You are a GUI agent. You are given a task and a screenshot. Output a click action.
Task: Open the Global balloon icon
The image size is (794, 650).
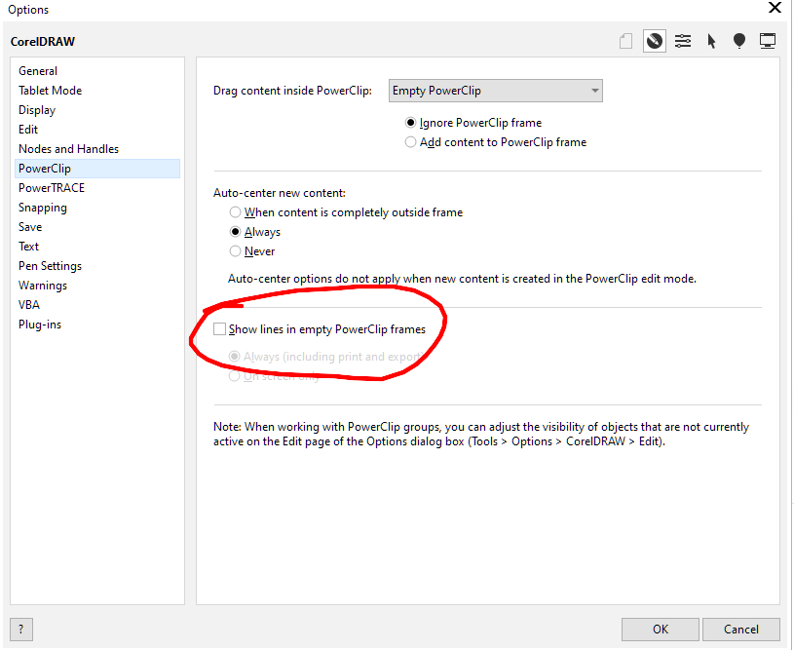click(739, 41)
